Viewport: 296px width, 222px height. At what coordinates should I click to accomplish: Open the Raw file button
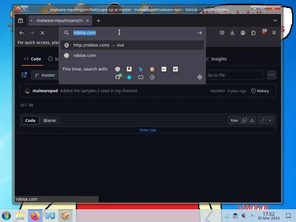pyautogui.click(x=234, y=121)
